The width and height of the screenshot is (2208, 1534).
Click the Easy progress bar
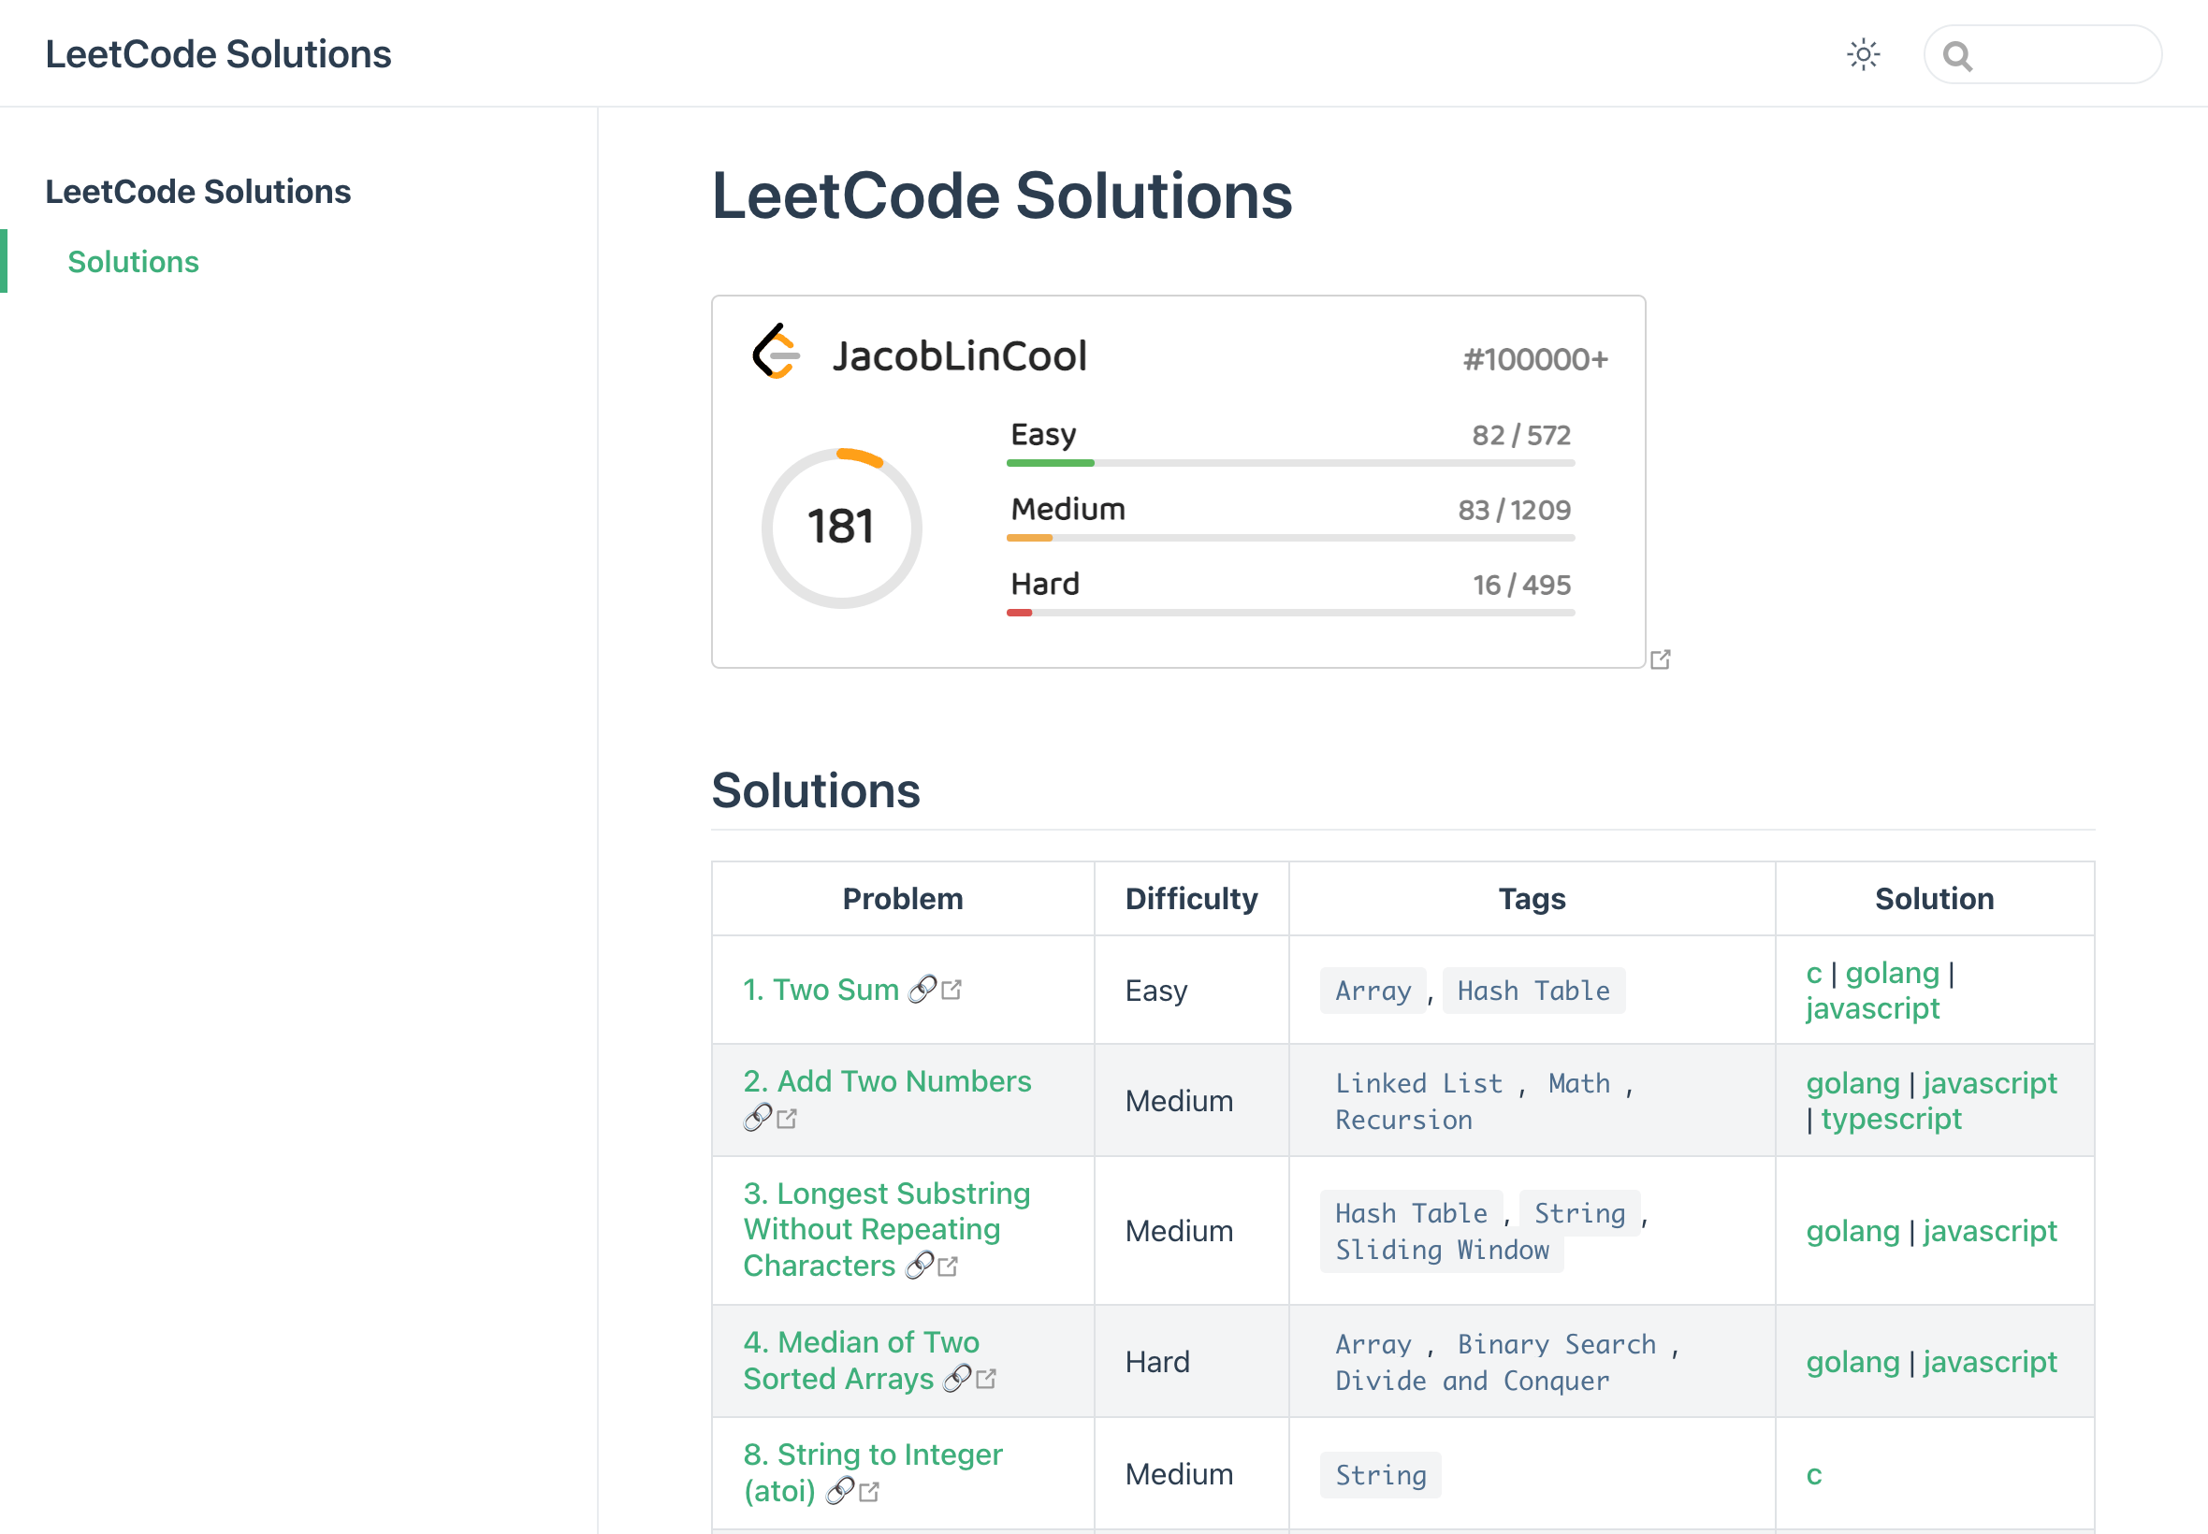[1289, 463]
